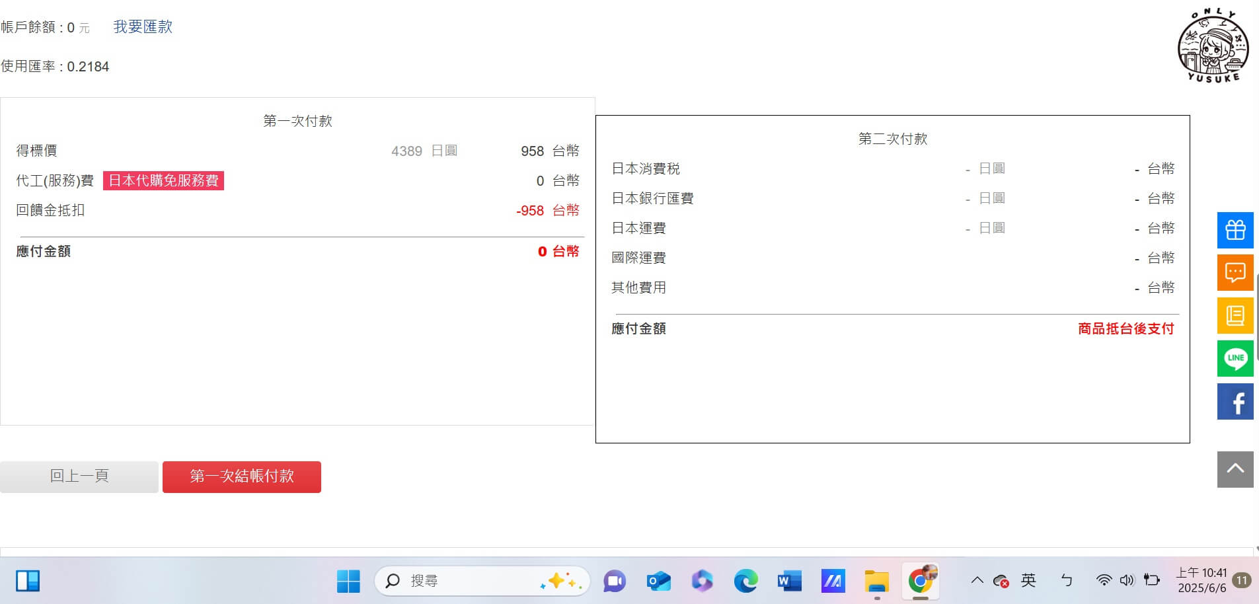Open File Explorer from the taskbar
Image resolution: width=1259 pixels, height=604 pixels.
(876, 581)
